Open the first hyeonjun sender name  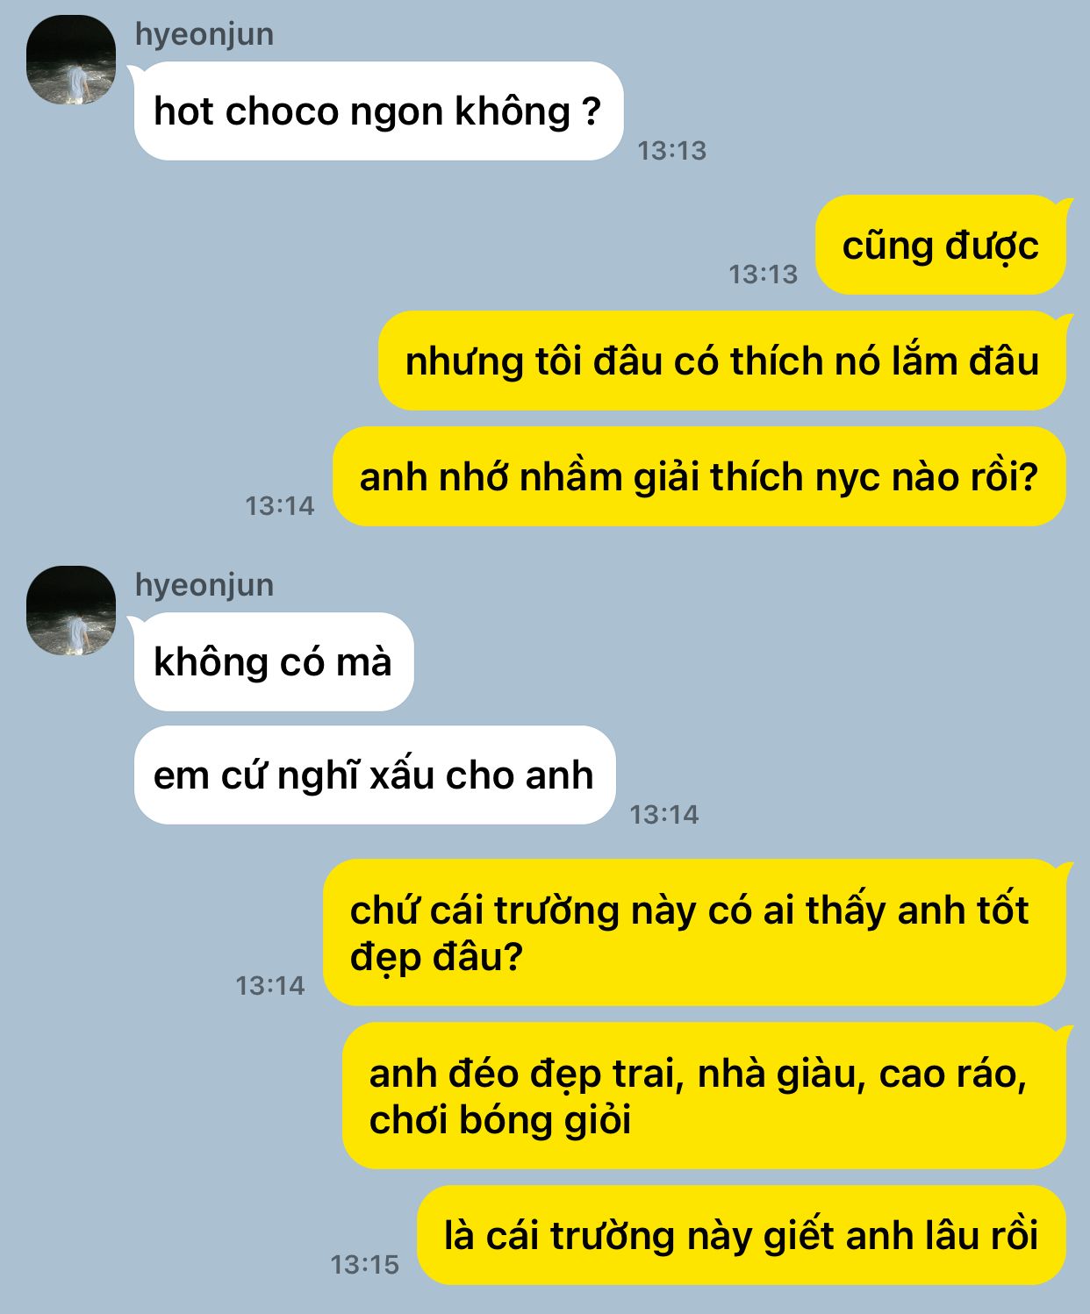[204, 34]
